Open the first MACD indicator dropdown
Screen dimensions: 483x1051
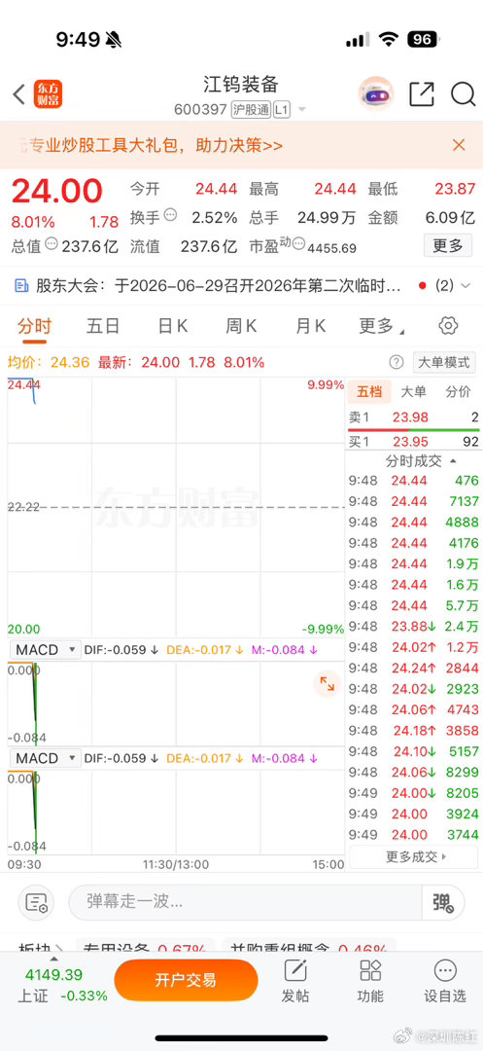(46, 649)
